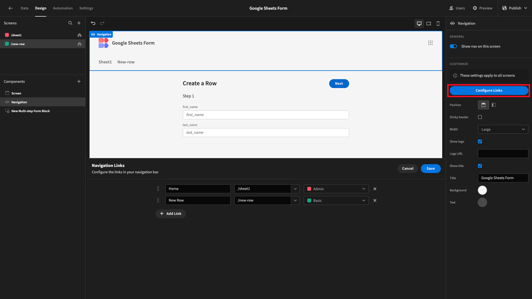Select left side navigation position icon
Viewport: 532px width, 299px height.
[494, 105]
